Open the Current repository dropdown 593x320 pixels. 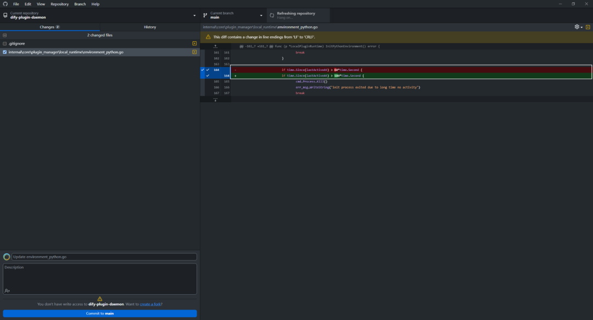point(100,15)
